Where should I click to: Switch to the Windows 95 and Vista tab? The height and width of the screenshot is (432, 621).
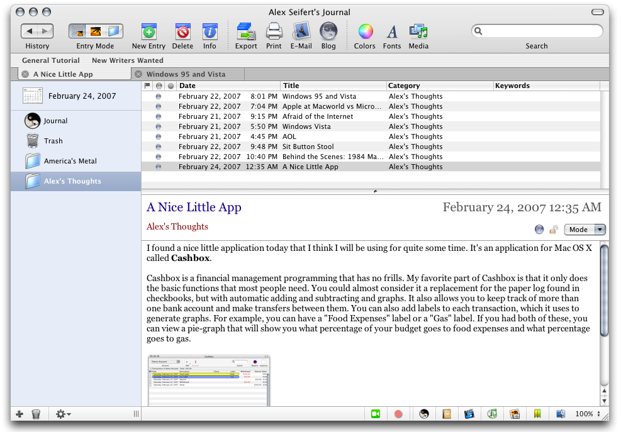(186, 74)
